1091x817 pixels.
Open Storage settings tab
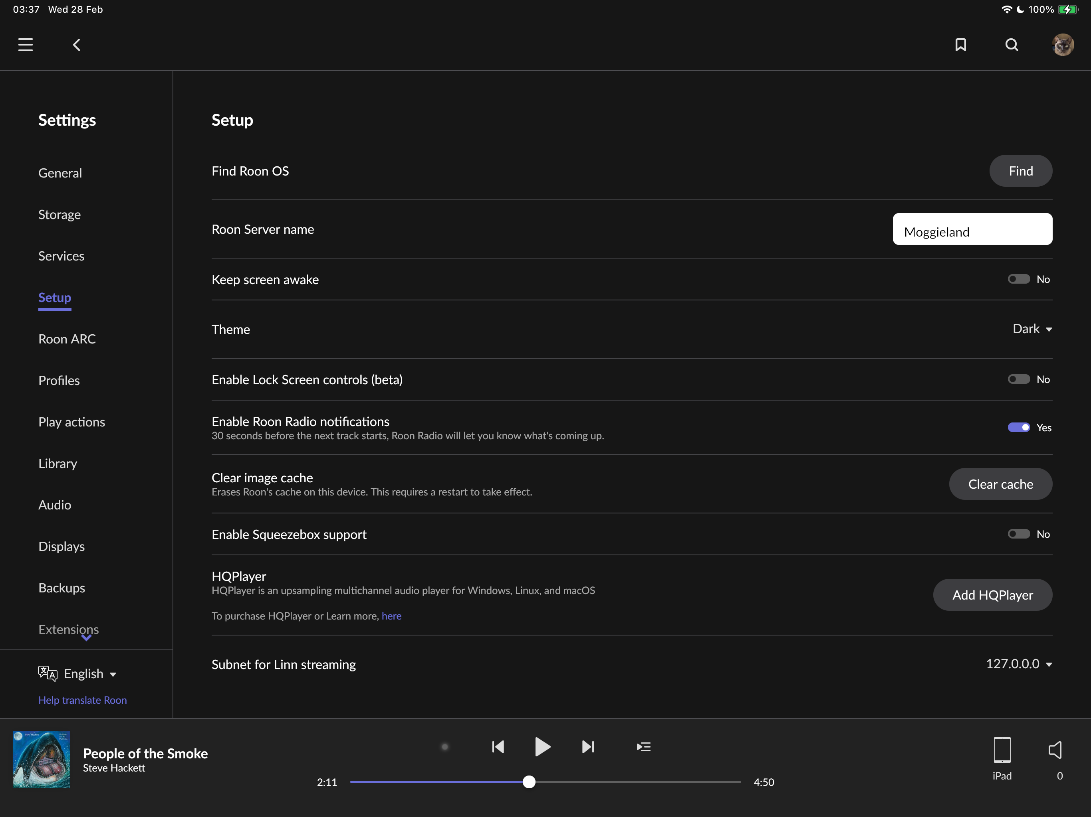(x=60, y=214)
